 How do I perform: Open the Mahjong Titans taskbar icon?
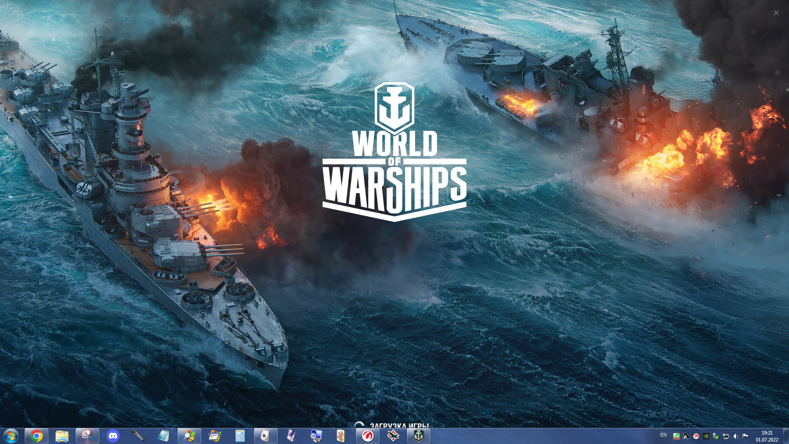pyautogui.click(x=341, y=436)
